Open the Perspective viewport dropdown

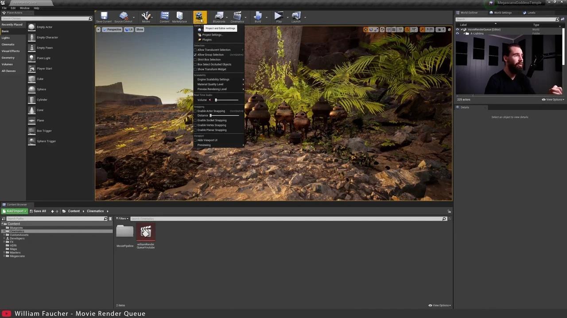click(x=114, y=29)
